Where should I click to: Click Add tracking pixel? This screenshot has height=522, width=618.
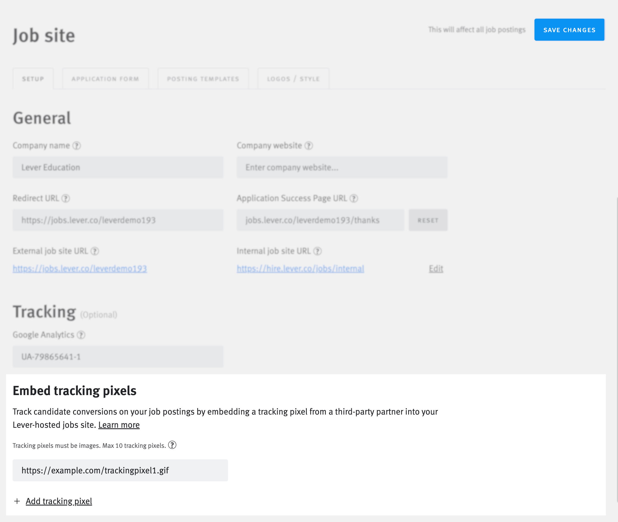click(59, 501)
